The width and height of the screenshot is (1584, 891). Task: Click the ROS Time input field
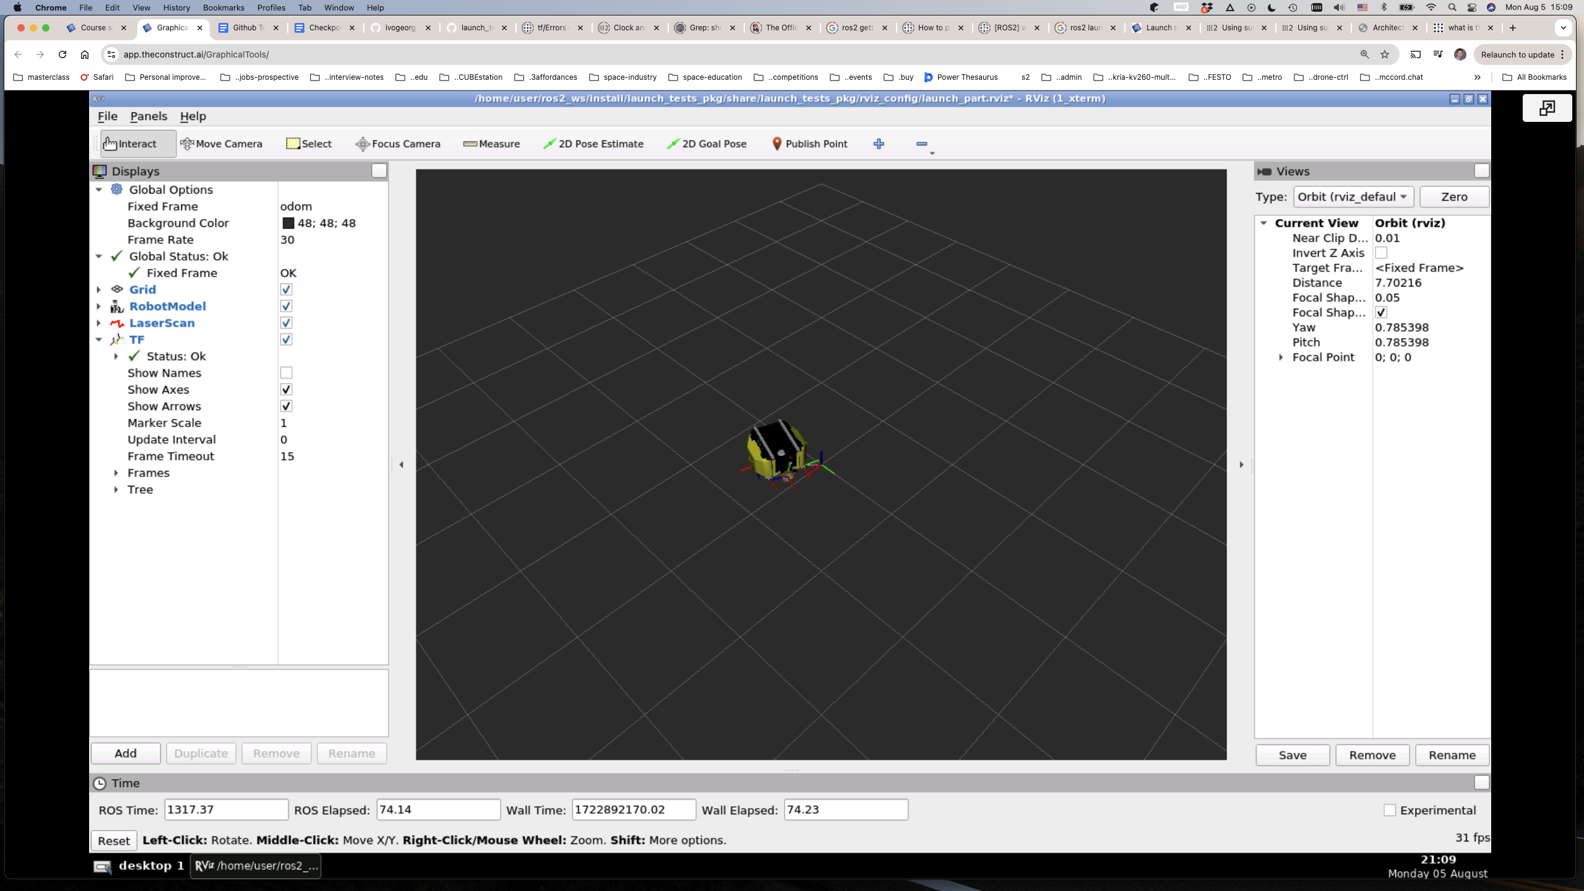coord(223,809)
